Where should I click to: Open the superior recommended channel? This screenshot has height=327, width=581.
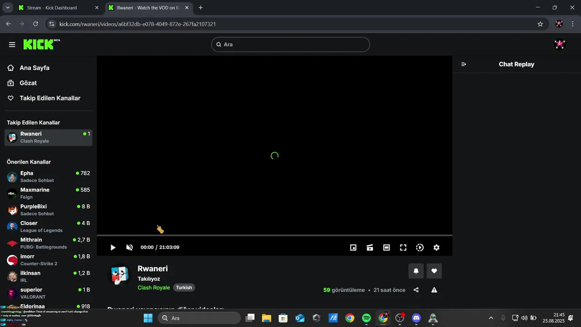49,293
